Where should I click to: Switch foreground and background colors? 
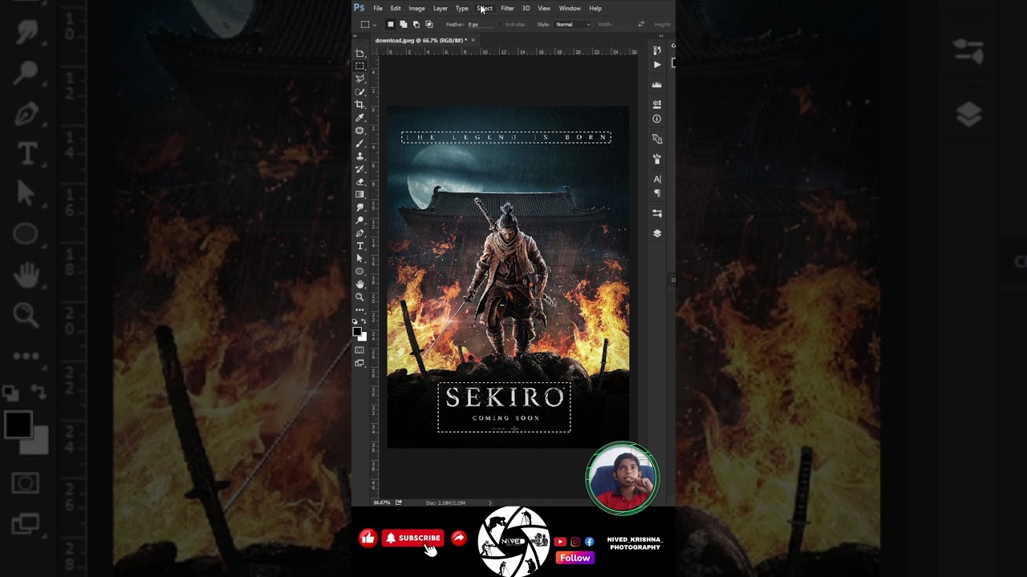[x=363, y=322]
